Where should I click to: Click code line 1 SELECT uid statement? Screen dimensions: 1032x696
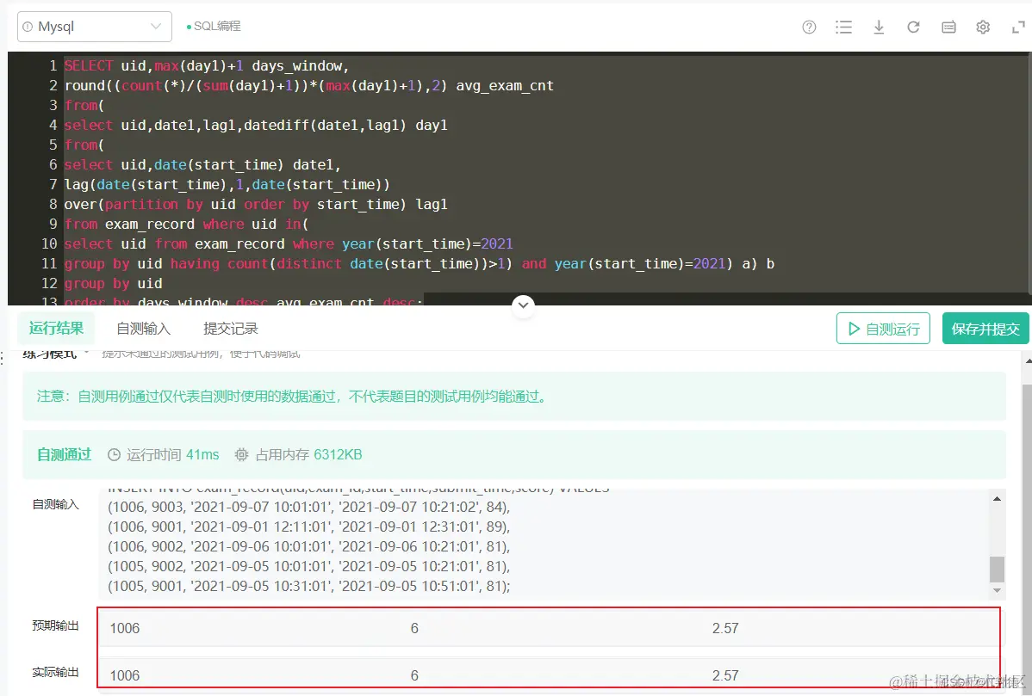pos(206,65)
